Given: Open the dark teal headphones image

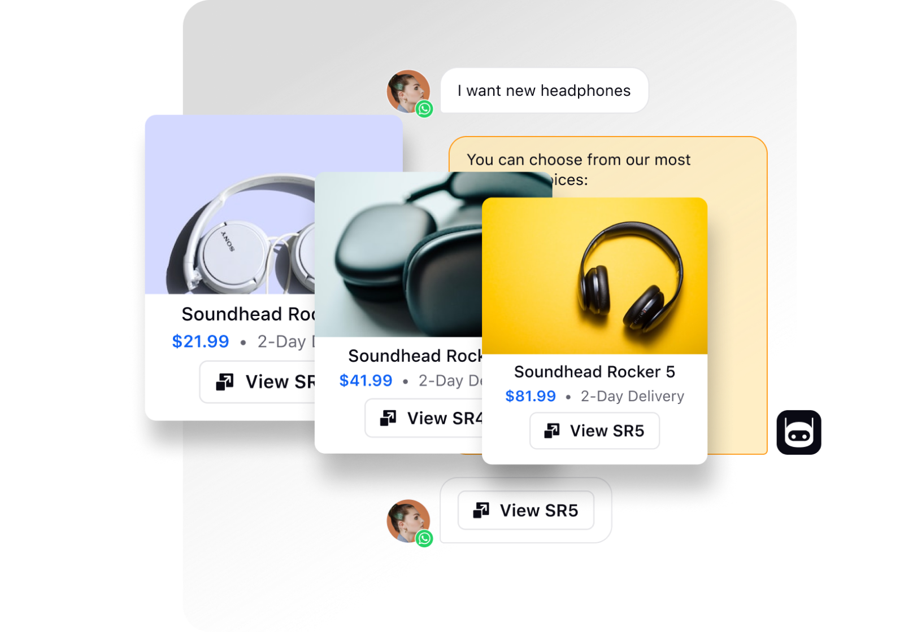Looking at the screenshot, I should point(398,254).
